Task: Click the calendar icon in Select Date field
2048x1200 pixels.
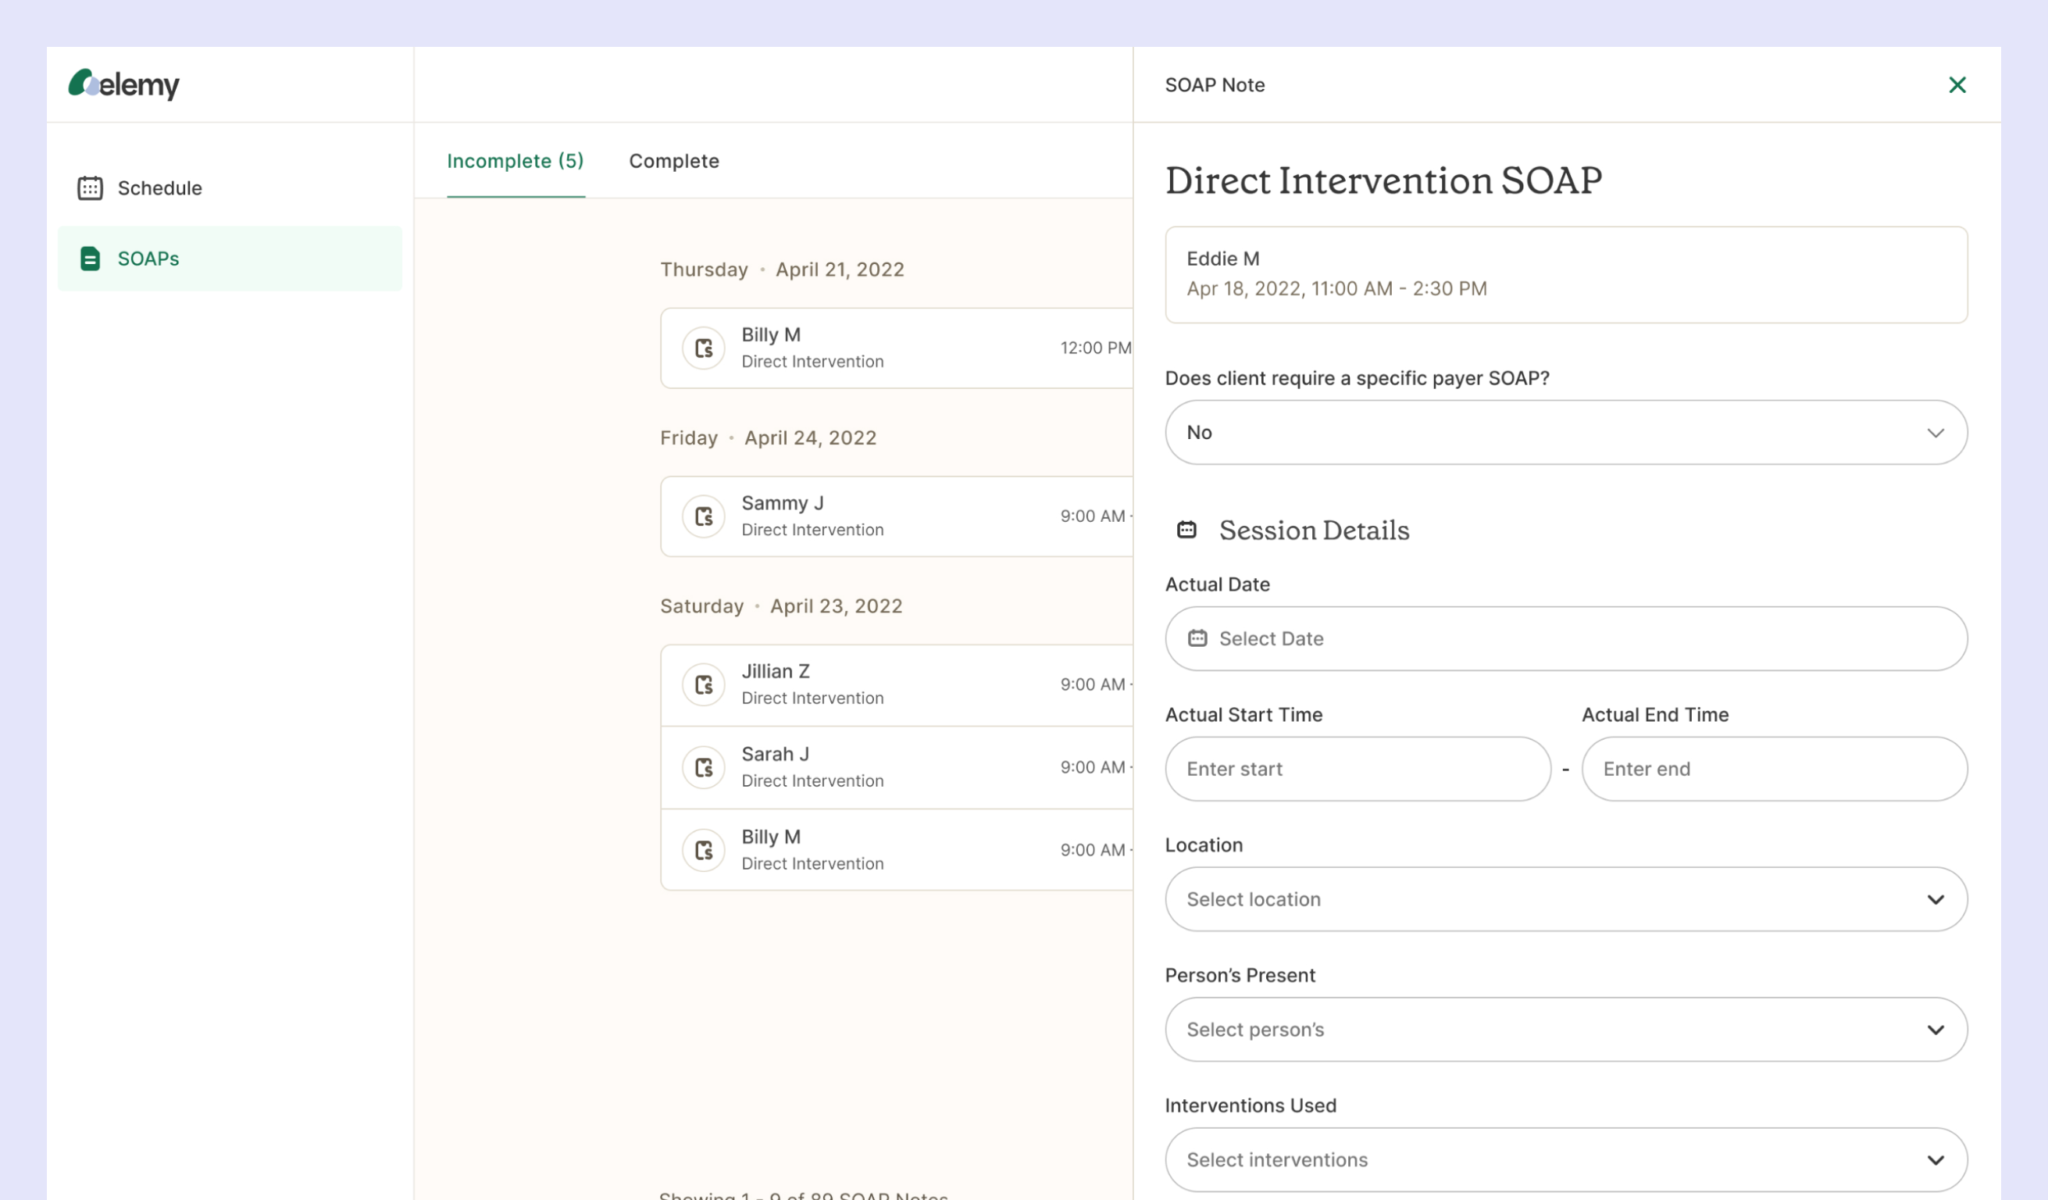Action: [1197, 638]
